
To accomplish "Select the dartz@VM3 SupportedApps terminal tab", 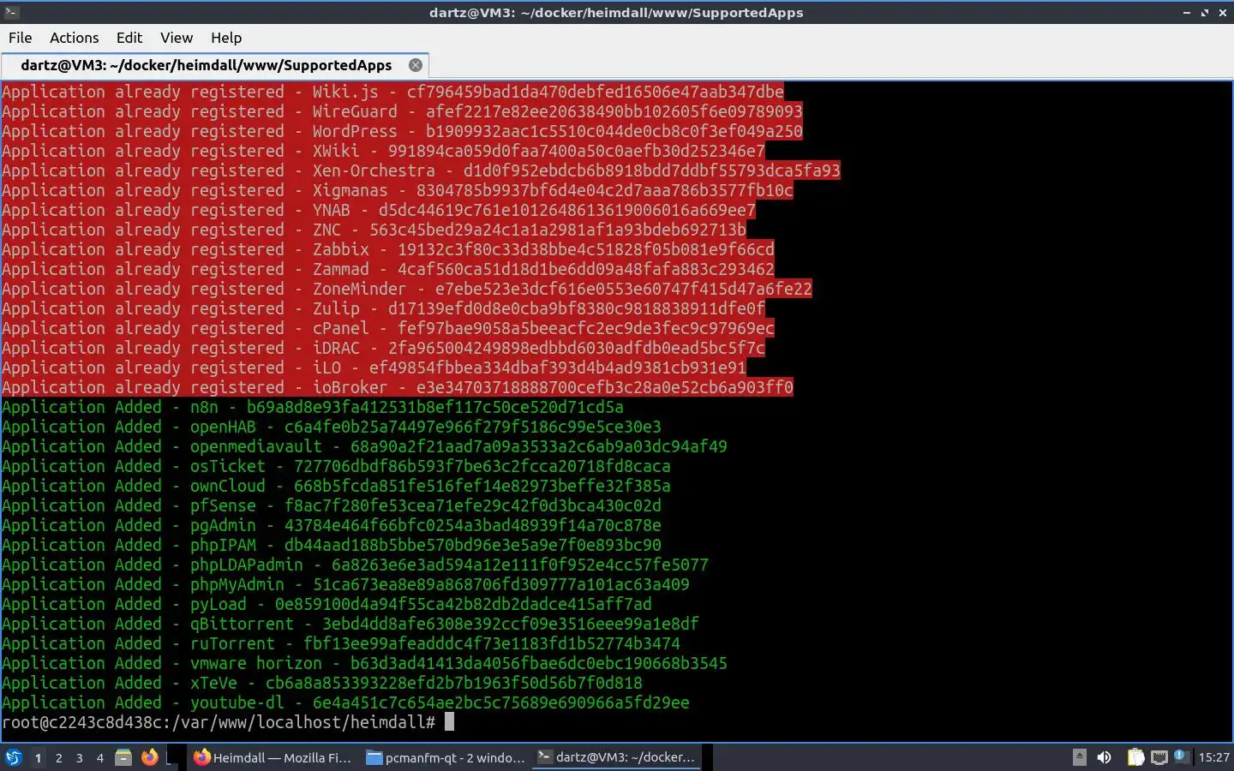I will coord(214,65).
